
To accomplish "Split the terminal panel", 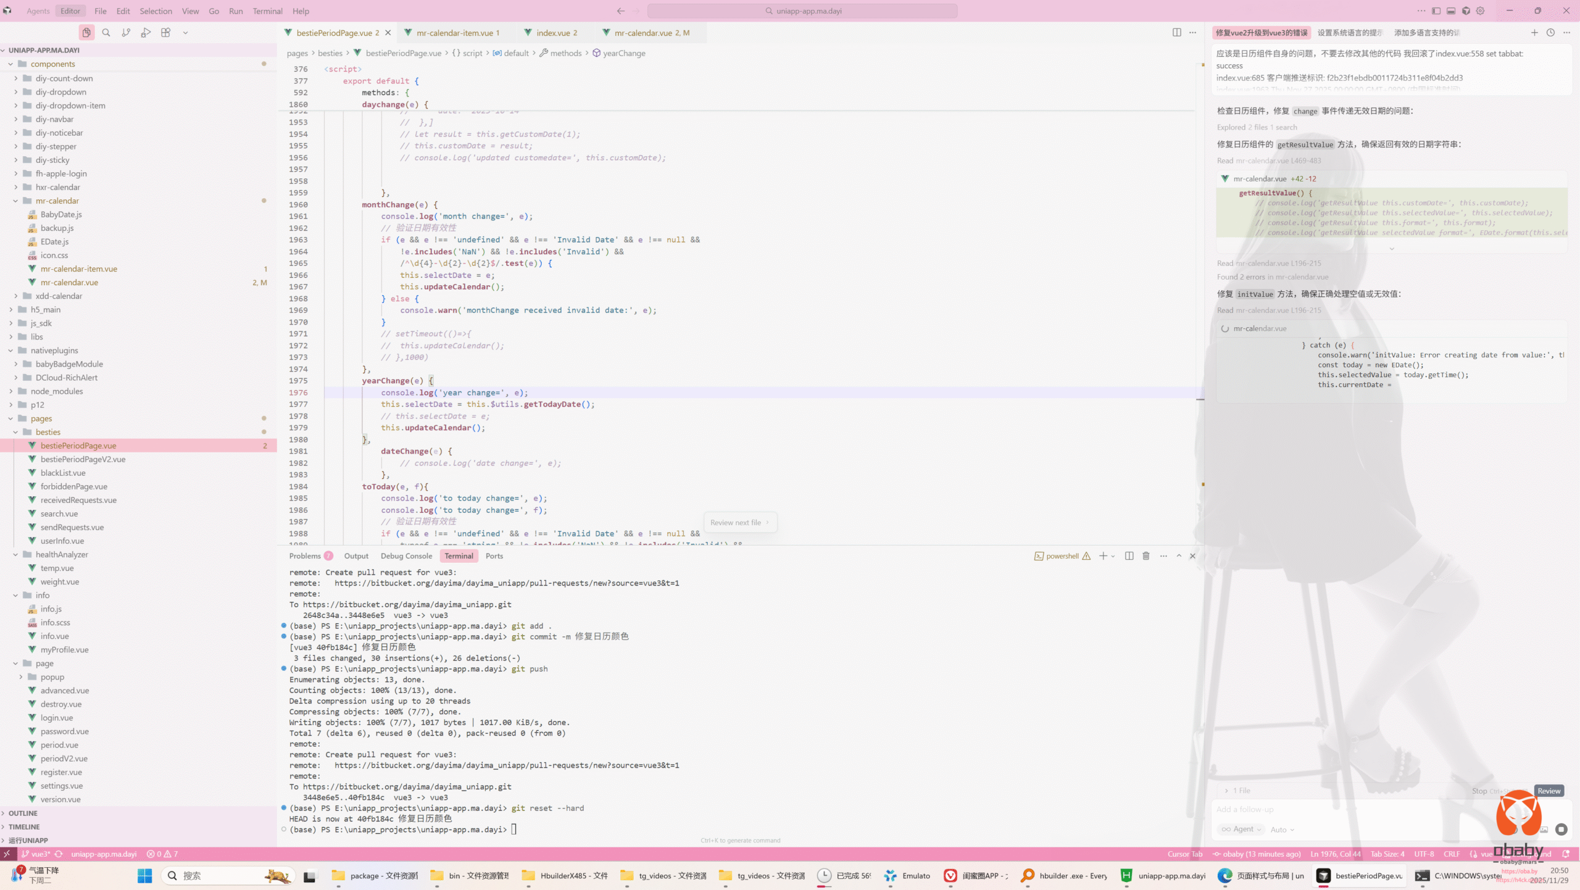I will 1129,556.
